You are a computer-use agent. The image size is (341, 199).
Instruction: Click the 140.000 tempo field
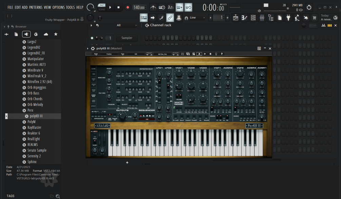coord(139,7)
